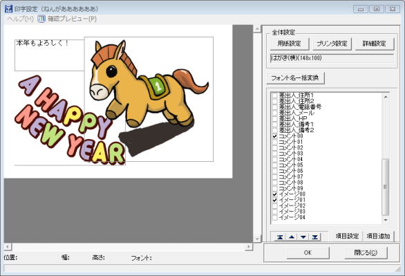Open the ヘルプ(H) menu
The width and height of the screenshot is (405, 276).
pos(20,19)
